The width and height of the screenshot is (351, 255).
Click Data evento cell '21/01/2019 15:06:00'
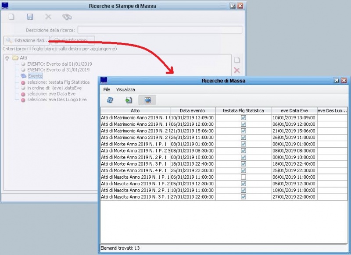193,131
